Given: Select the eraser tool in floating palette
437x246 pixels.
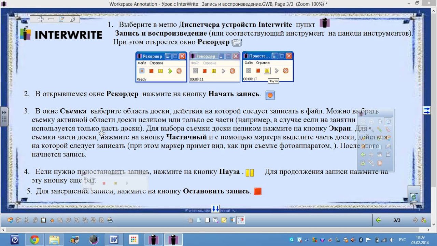Looking at the screenshot, I should (388, 130).
